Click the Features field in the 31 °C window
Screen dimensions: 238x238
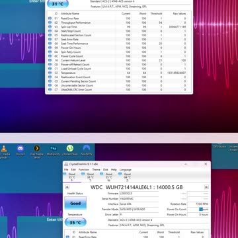(146, 7)
